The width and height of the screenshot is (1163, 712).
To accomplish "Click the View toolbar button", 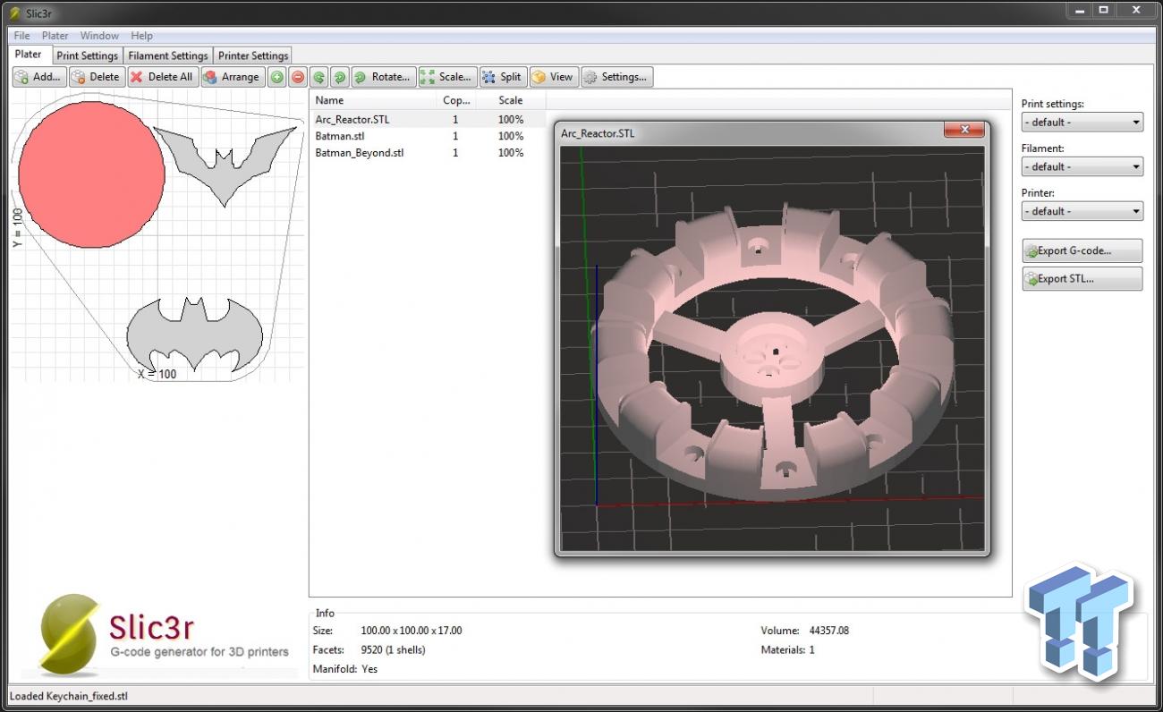I will (x=554, y=77).
